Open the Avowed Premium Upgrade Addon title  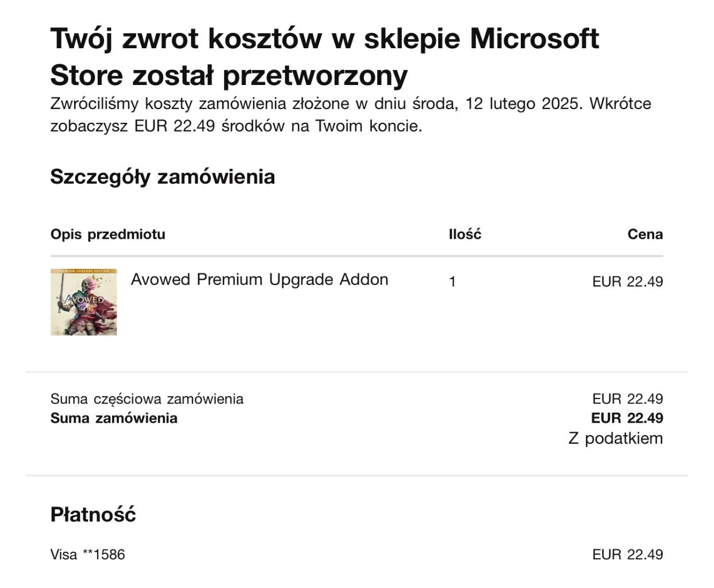(259, 280)
